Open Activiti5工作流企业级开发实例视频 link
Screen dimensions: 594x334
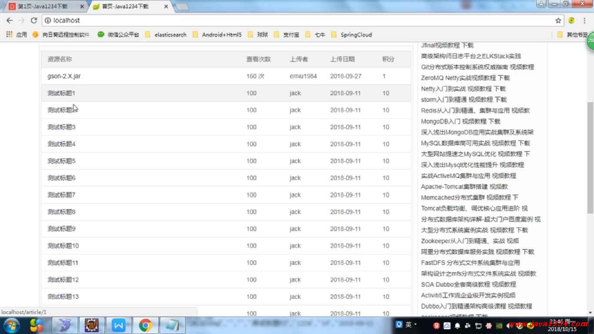[468, 295]
